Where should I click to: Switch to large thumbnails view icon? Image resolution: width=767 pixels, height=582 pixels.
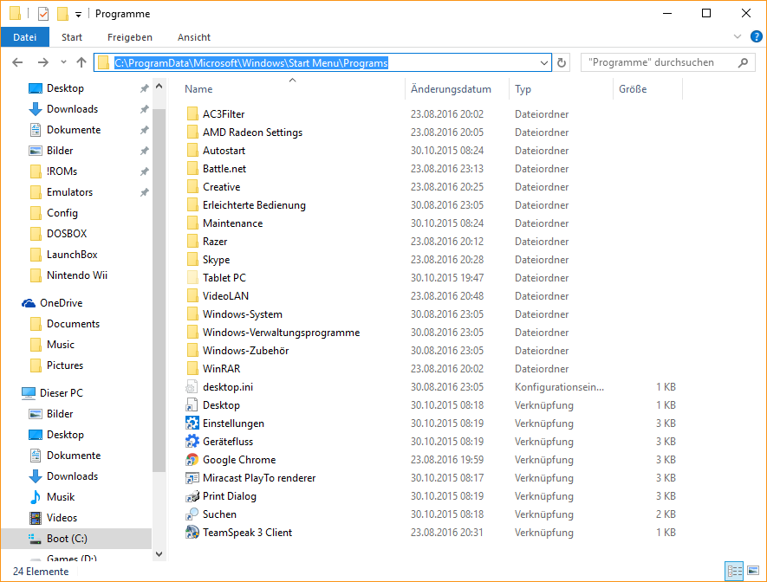pyautogui.click(x=753, y=571)
